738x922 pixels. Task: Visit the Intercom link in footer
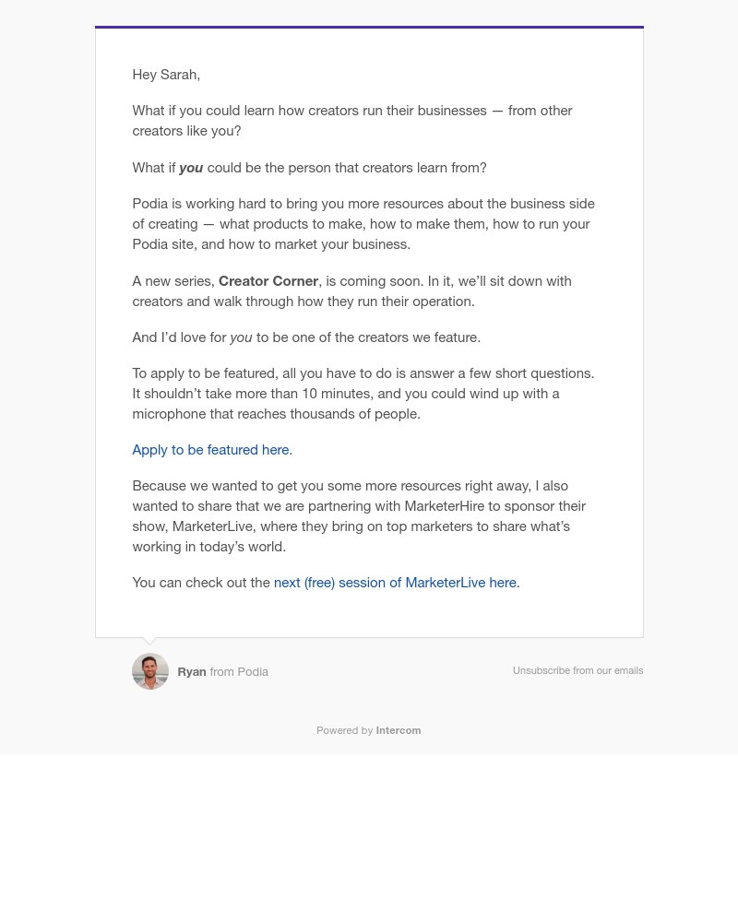pyautogui.click(x=398, y=730)
